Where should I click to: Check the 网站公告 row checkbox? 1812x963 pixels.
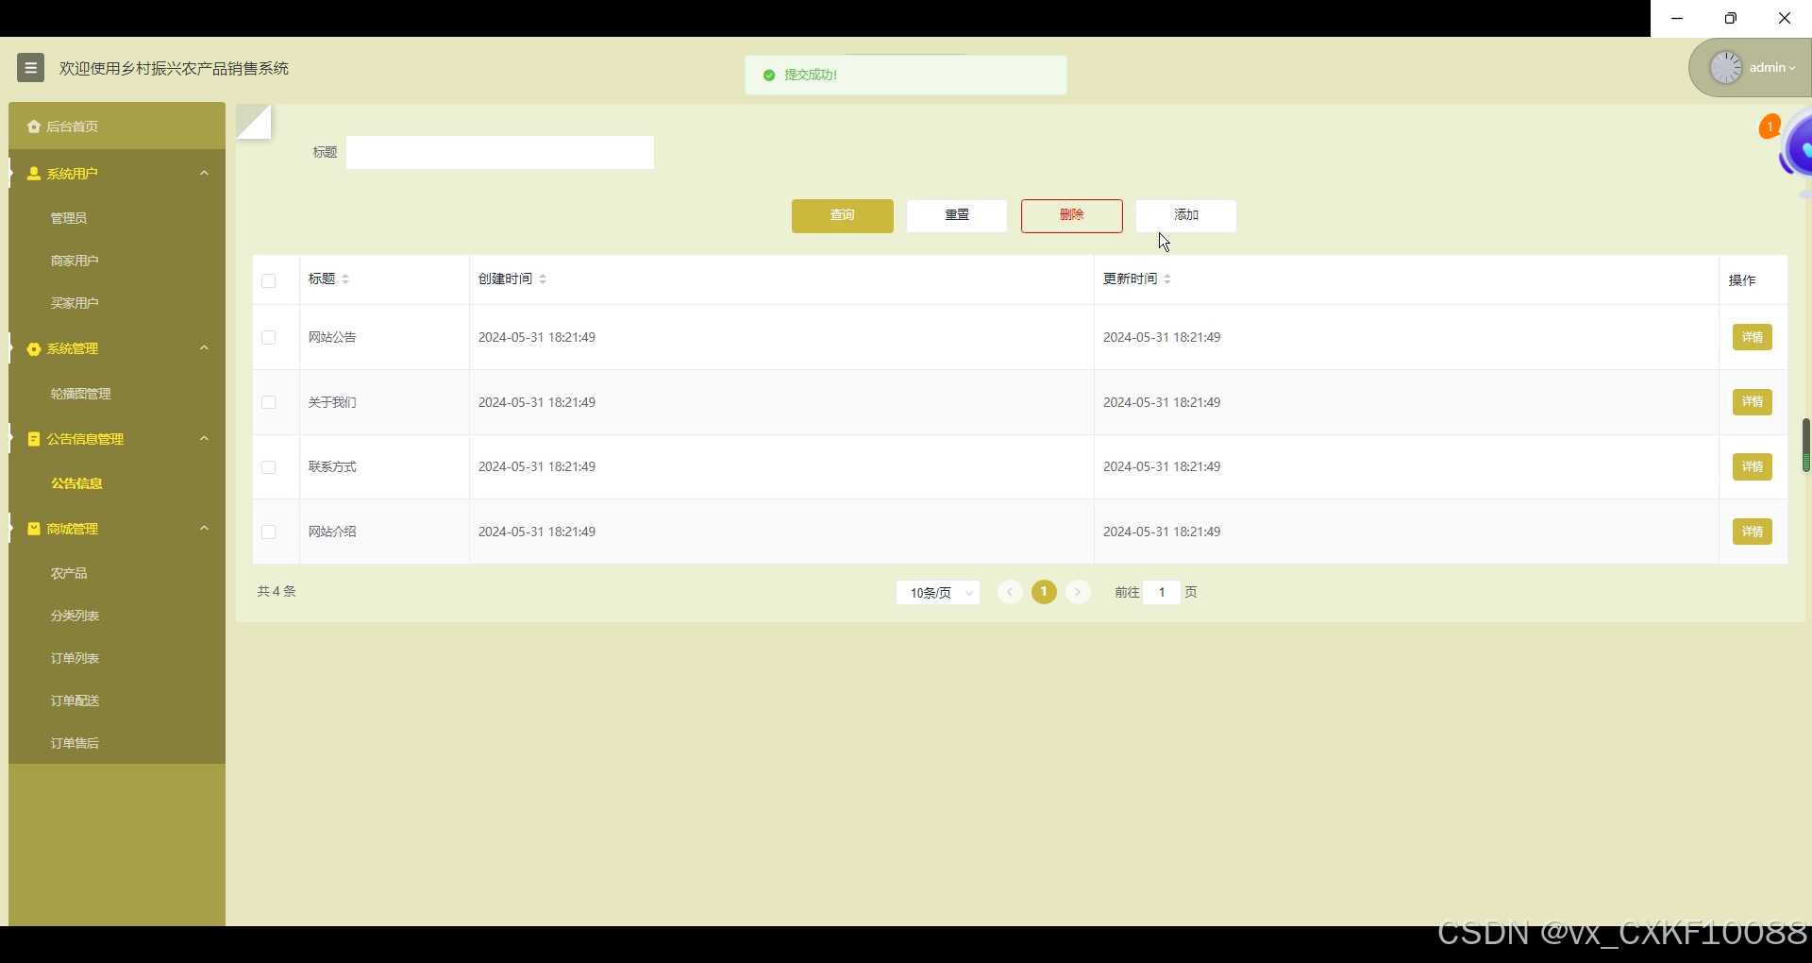[269, 338]
